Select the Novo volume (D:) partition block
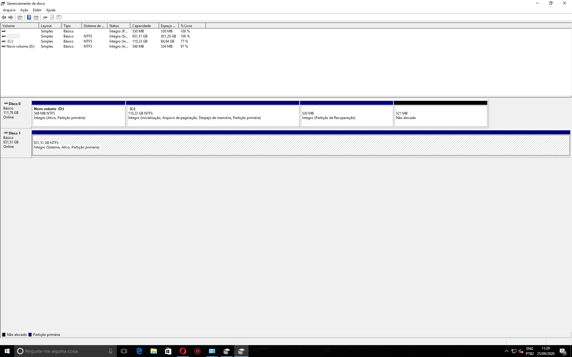This screenshot has height=357, width=572. coord(79,114)
